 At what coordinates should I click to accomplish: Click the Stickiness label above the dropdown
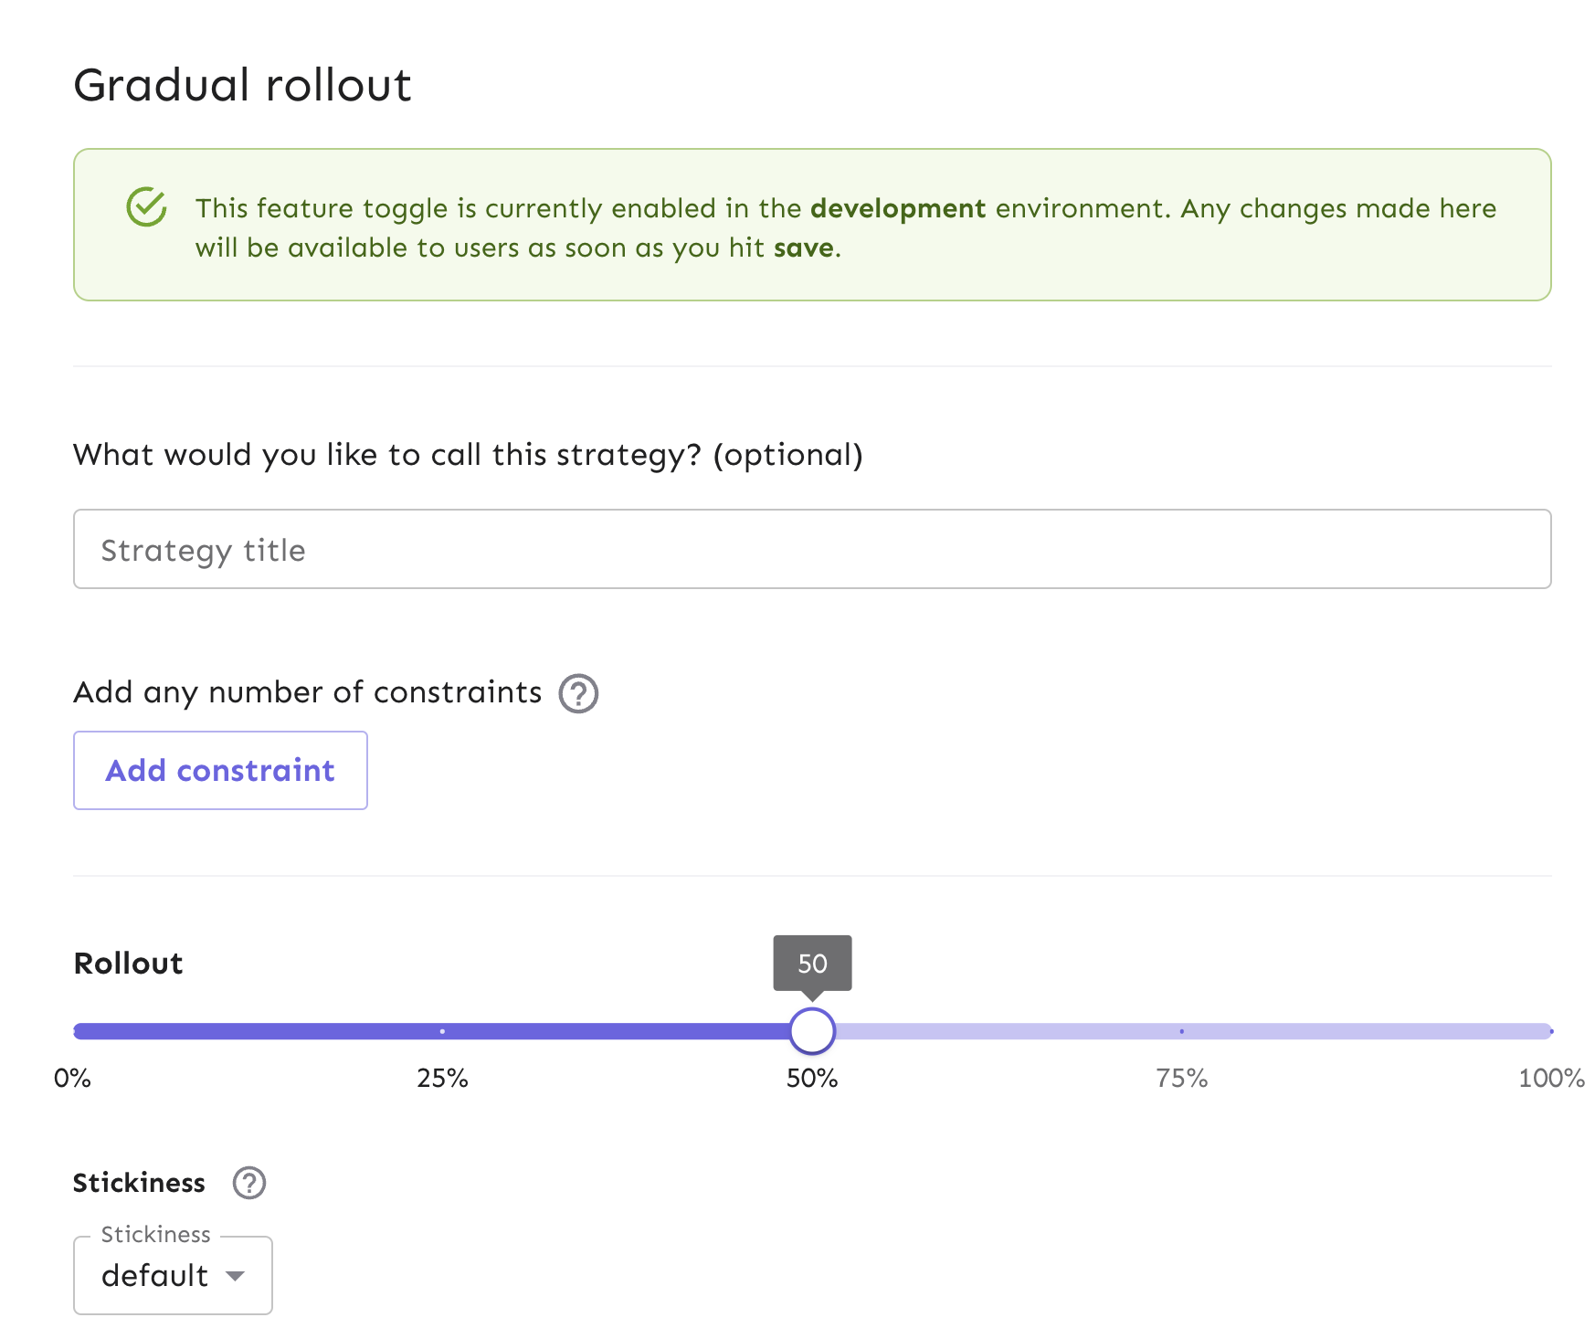(139, 1183)
